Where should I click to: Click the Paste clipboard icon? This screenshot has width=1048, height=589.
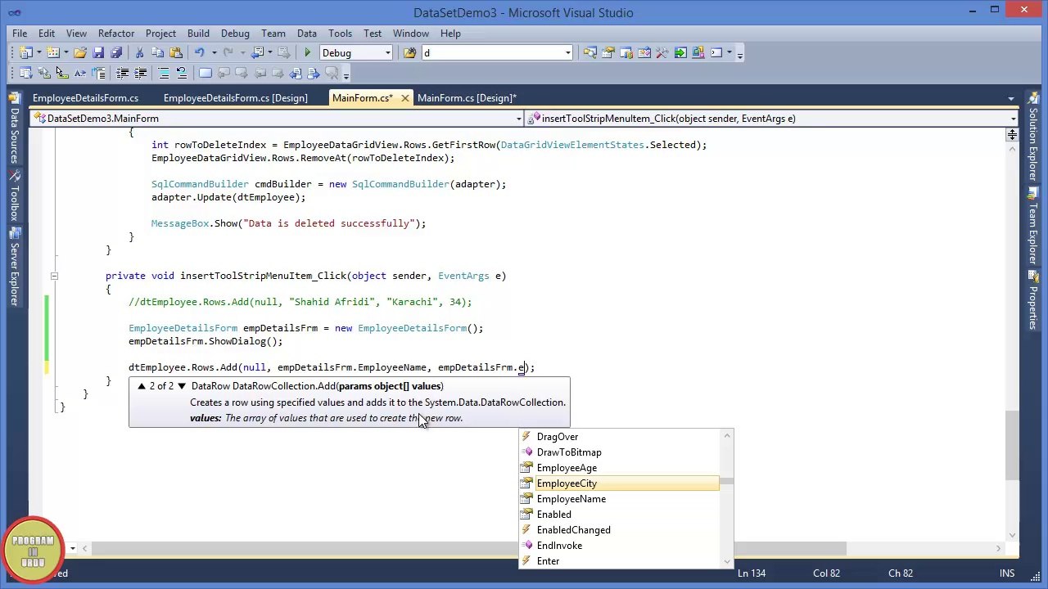(x=175, y=53)
